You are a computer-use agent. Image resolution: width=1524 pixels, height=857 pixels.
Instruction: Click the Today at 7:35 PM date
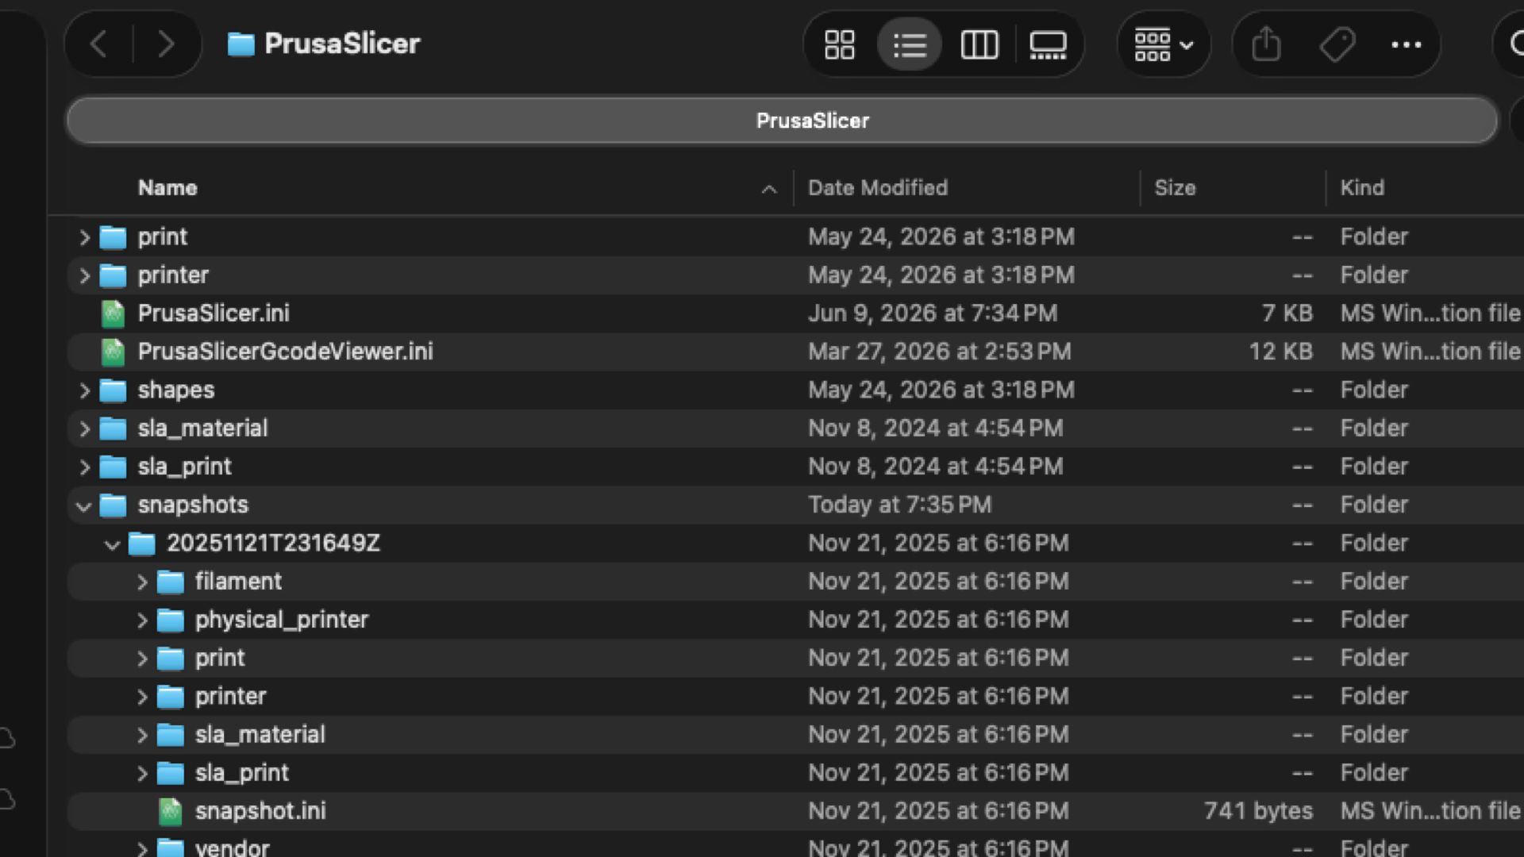(x=900, y=505)
